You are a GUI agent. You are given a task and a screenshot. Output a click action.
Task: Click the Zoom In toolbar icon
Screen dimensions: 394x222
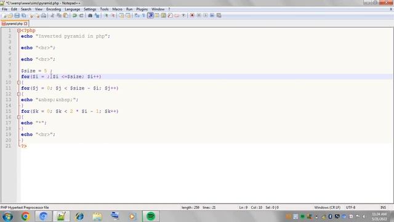pos(106,15)
